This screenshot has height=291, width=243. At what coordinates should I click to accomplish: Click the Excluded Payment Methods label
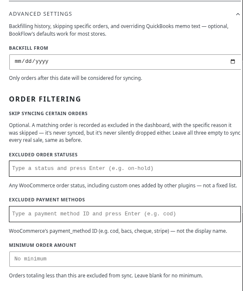[x=47, y=200]
